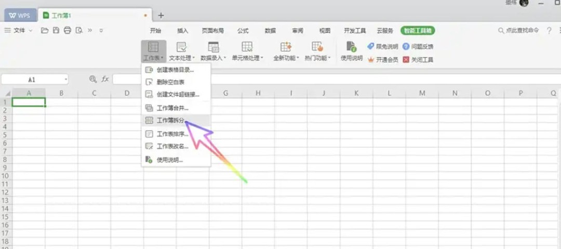Choose 工作表改名 from the menu
Screen dimensions: 561x249
[x=176, y=147]
